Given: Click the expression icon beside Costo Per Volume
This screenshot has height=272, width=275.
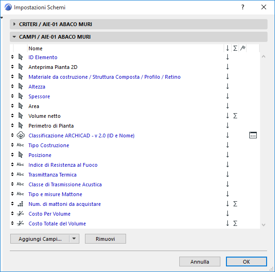Looking at the screenshot, I should click(21, 214).
